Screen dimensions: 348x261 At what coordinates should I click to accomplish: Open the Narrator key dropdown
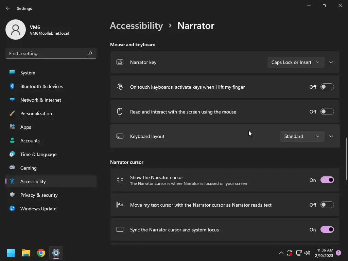pyautogui.click(x=295, y=62)
